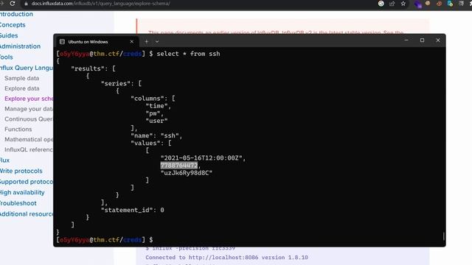
Task: Click the bottom terminal prompt line
Action: pos(105,240)
